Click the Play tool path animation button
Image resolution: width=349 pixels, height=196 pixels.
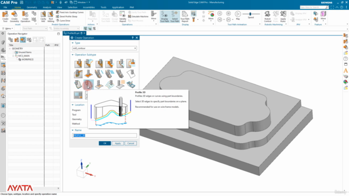pyautogui.click(x=238, y=14)
